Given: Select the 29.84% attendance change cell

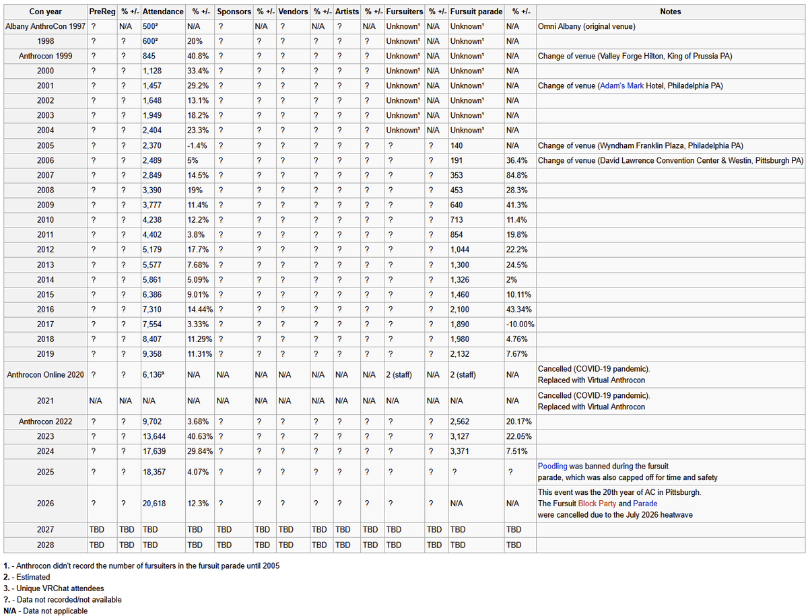Looking at the screenshot, I should [x=200, y=451].
